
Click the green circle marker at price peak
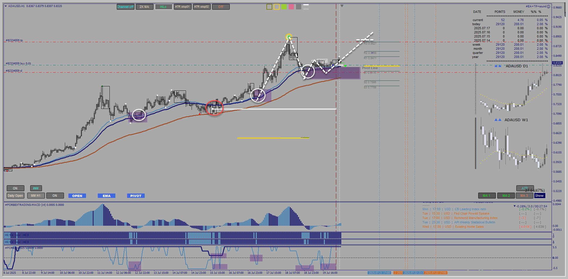pyautogui.click(x=289, y=37)
